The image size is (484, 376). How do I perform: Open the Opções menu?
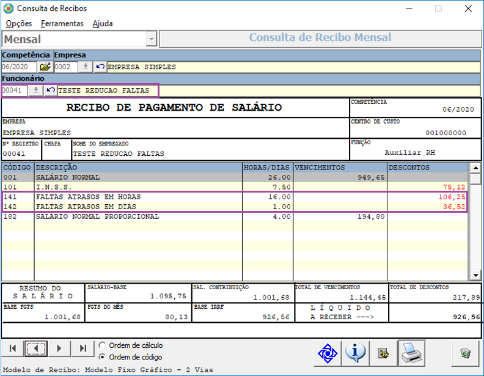pos(19,23)
